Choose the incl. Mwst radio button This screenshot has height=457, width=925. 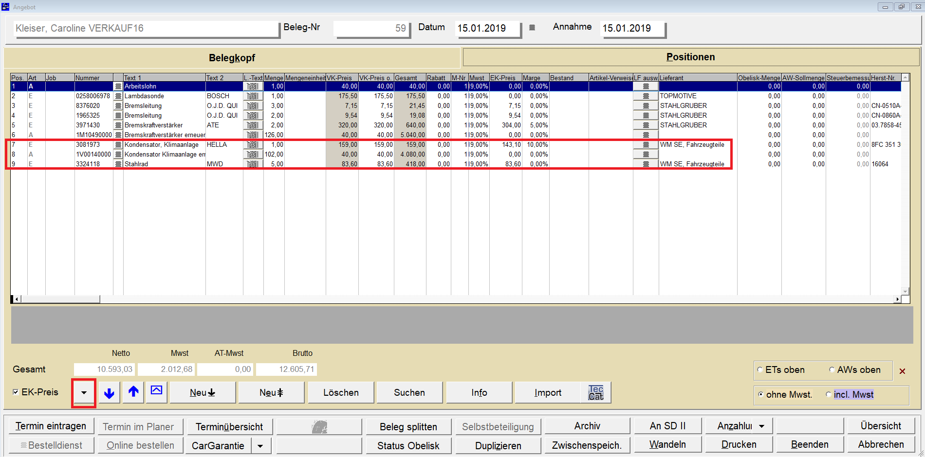[x=829, y=394]
